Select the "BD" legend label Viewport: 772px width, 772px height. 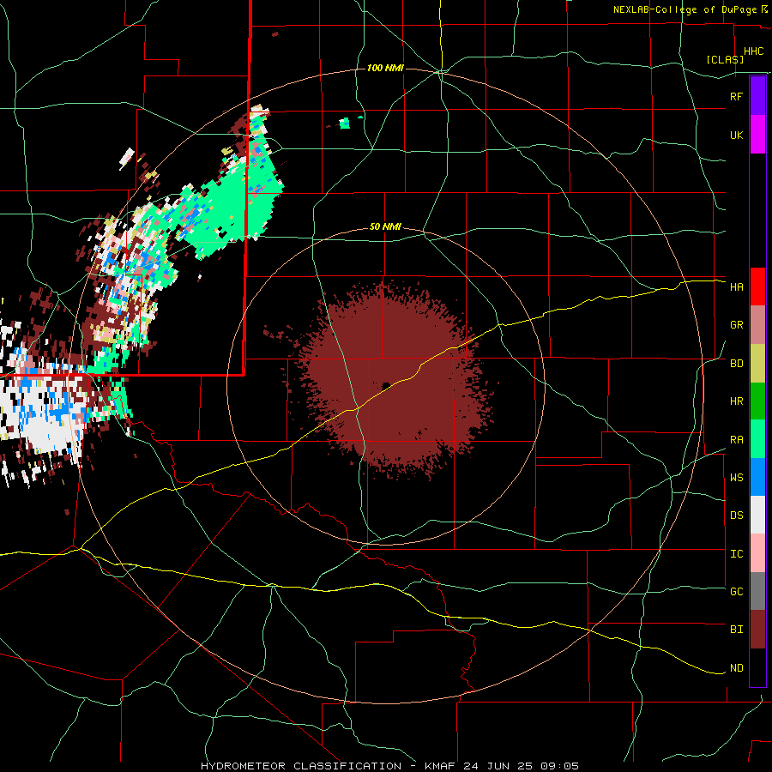[736, 364]
